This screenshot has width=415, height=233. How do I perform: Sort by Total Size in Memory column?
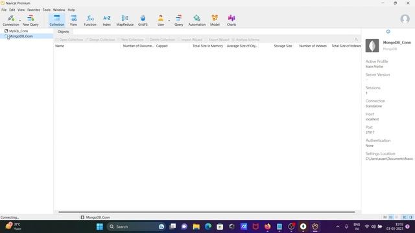(x=207, y=46)
